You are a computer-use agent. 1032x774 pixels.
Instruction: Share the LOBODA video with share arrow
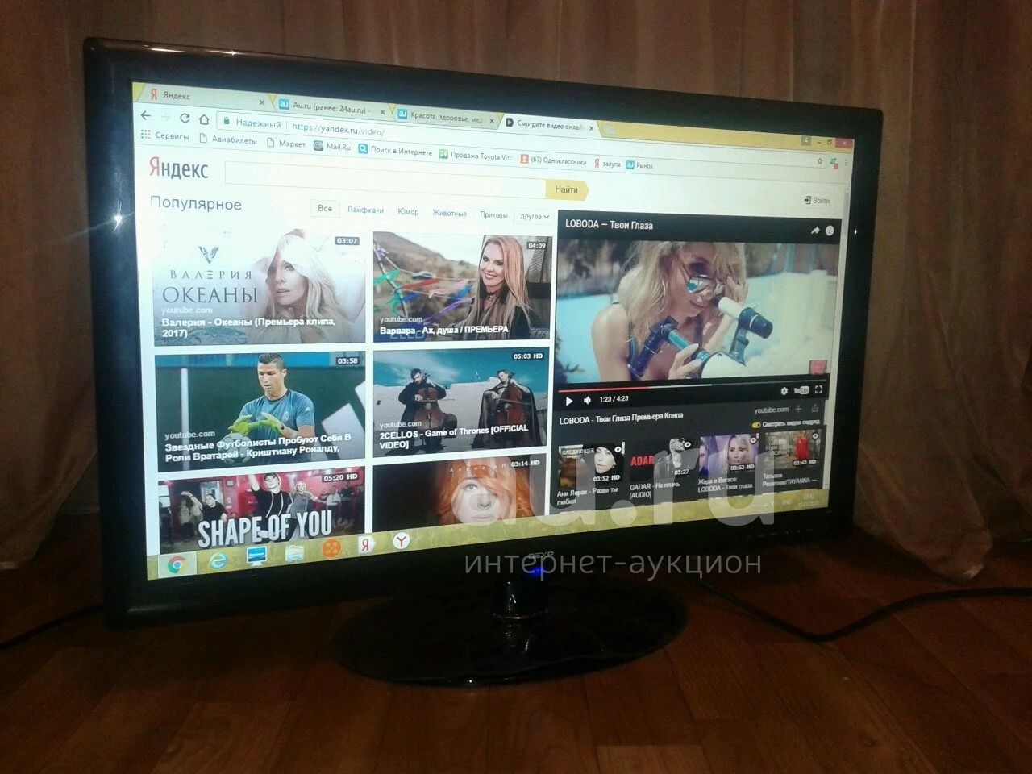[814, 231]
